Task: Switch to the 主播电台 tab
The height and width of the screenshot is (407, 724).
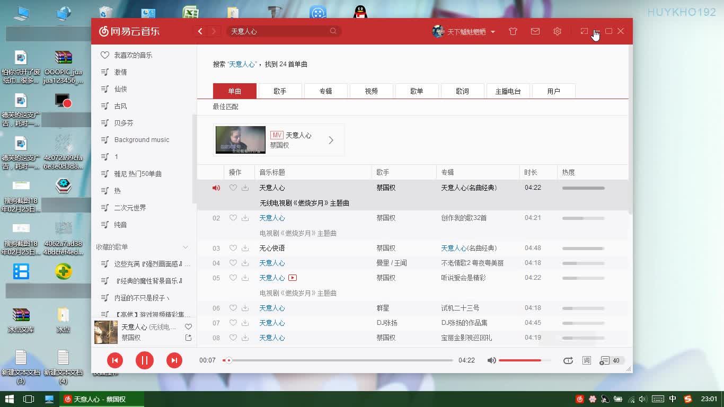Action: click(x=508, y=91)
